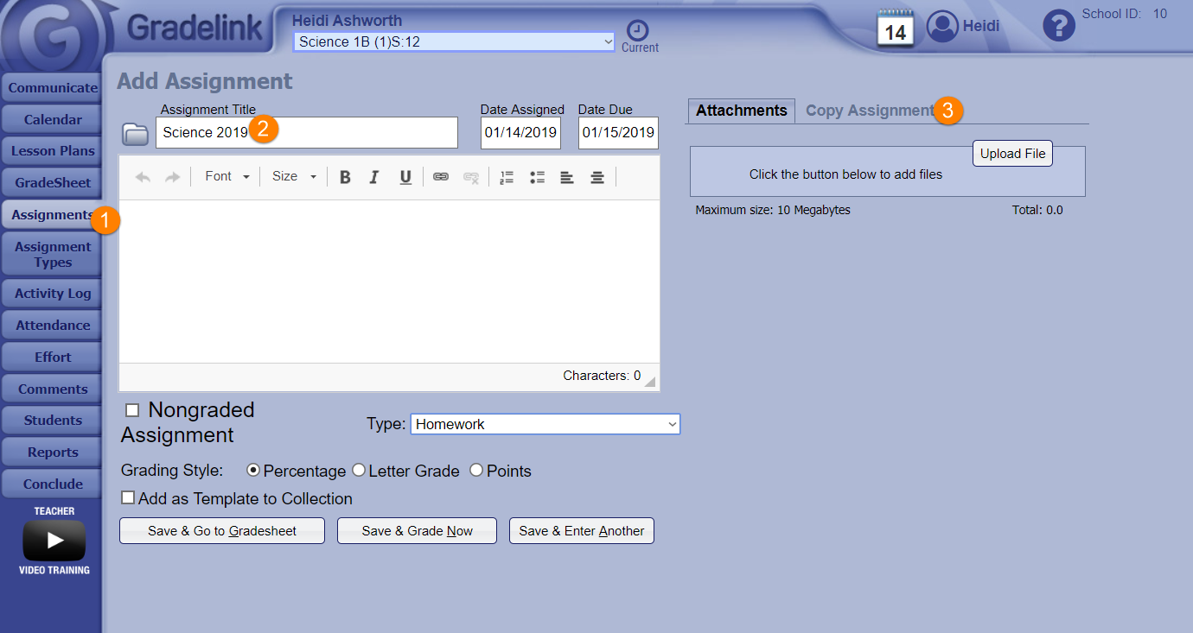
Task: Select the Points grading style
Action: click(x=476, y=471)
